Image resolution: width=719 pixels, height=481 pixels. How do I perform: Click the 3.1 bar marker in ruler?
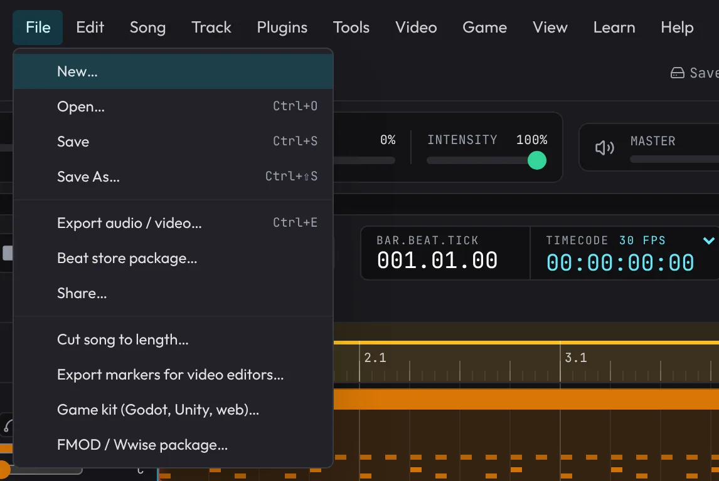tap(575, 358)
